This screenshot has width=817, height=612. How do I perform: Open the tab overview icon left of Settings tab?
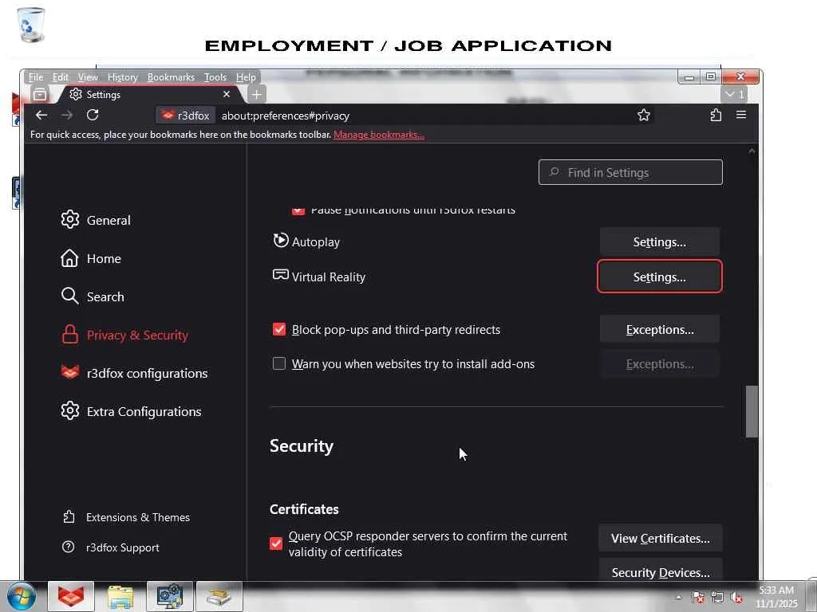pos(40,94)
